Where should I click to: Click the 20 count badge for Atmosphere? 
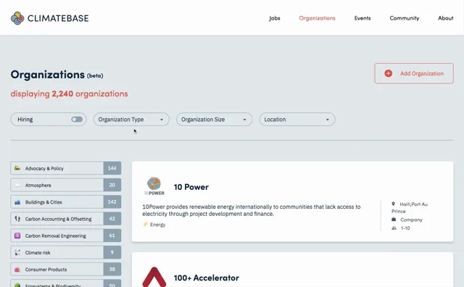click(112, 186)
